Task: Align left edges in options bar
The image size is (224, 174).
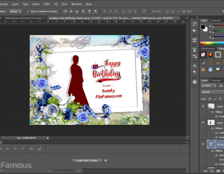Action: point(84,12)
